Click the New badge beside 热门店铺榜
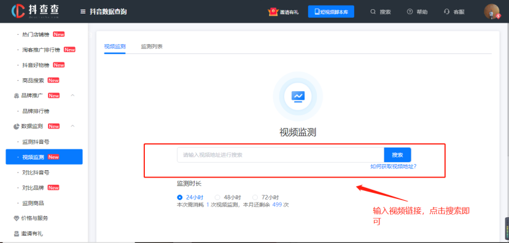Image resolution: width=509 pixels, height=243 pixels. tap(59, 34)
